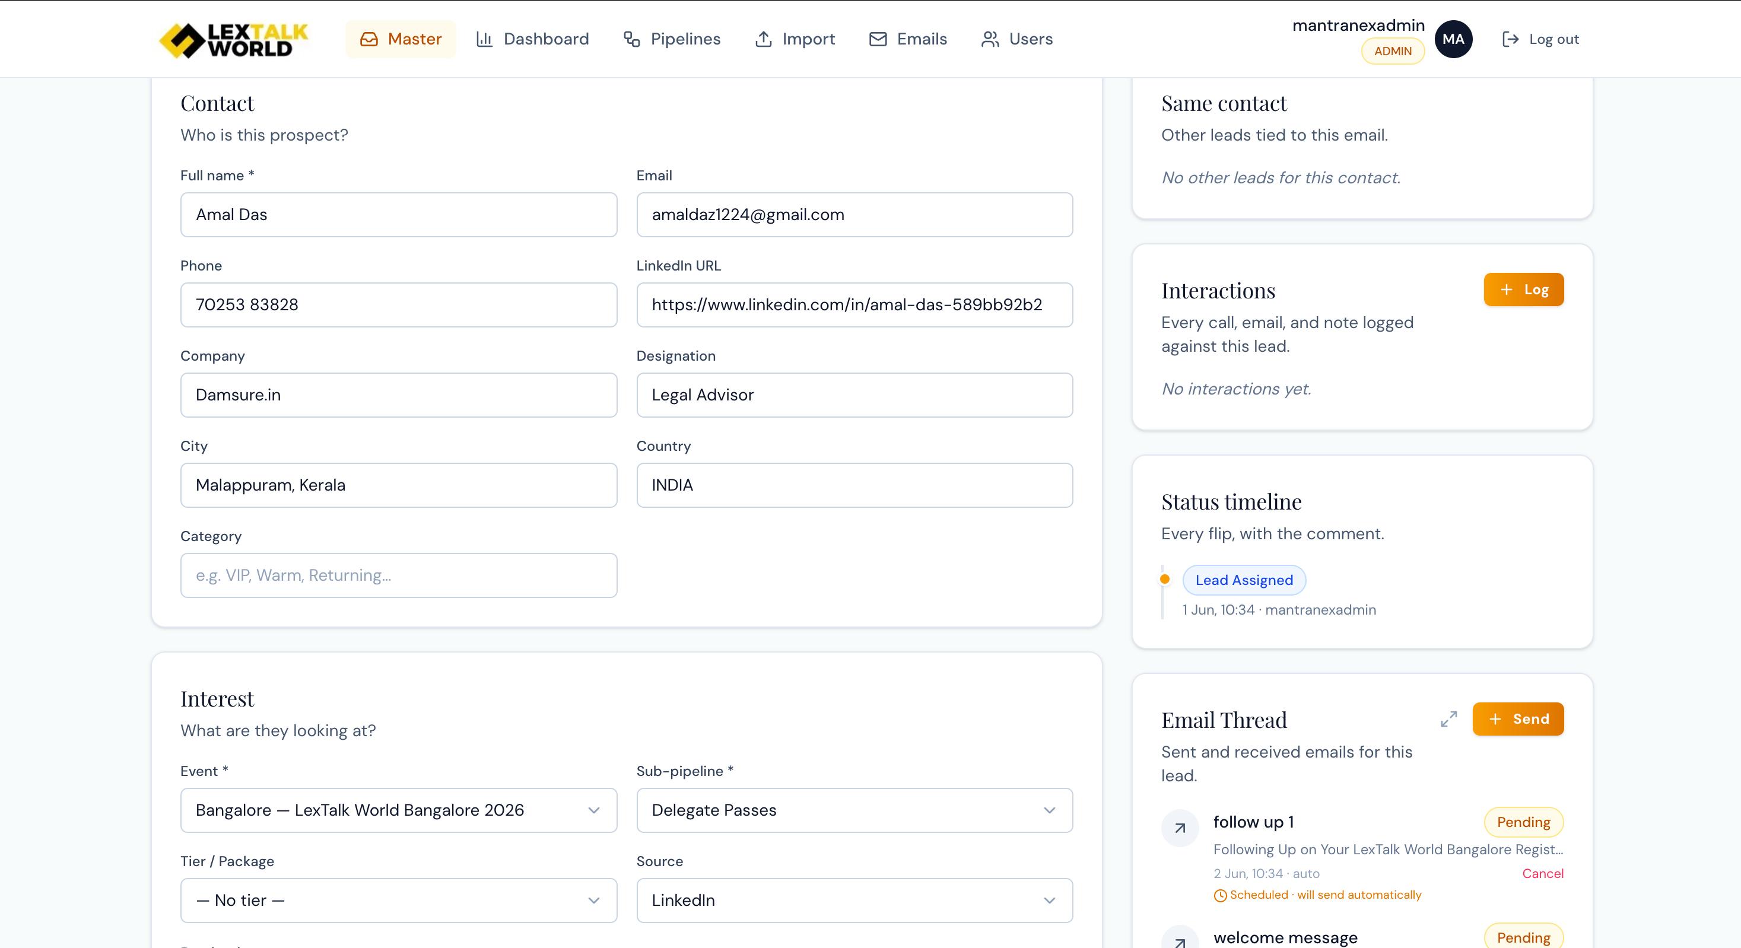Image resolution: width=1741 pixels, height=948 pixels.
Task: Click the Log out arrow icon
Action: click(x=1511, y=39)
